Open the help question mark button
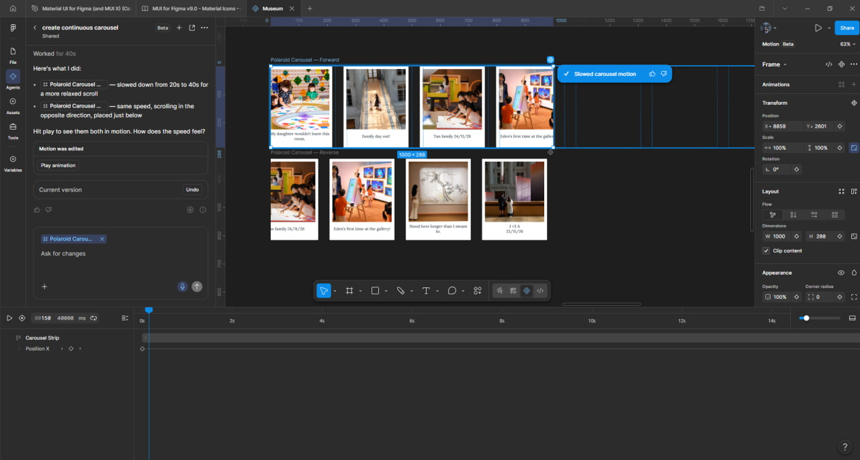The height and width of the screenshot is (460, 860). (846, 447)
